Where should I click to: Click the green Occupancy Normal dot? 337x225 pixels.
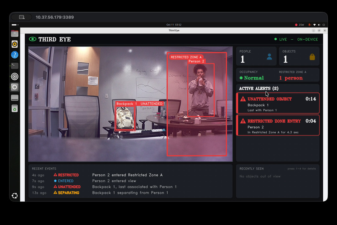(241, 78)
